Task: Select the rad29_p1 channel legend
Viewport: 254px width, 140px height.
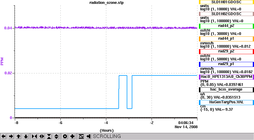Action: (x=226, y=64)
